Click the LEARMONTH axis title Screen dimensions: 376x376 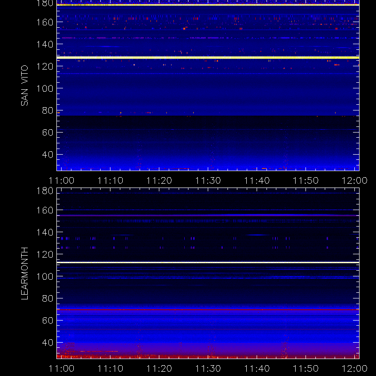click(x=24, y=274)
